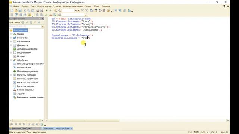Open the Действия dropdown in Configuration panel

pos(15,22)
